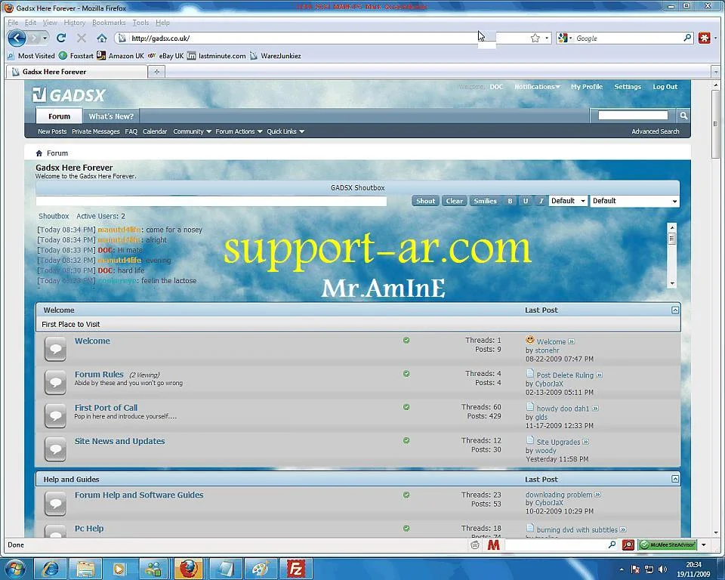Click the forum home icon in breadcrumb

point(39,153)
